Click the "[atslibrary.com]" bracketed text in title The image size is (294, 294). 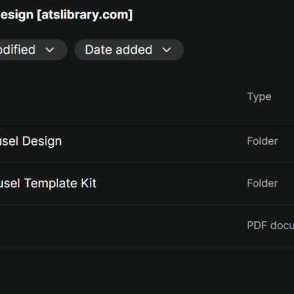[85, 15]
